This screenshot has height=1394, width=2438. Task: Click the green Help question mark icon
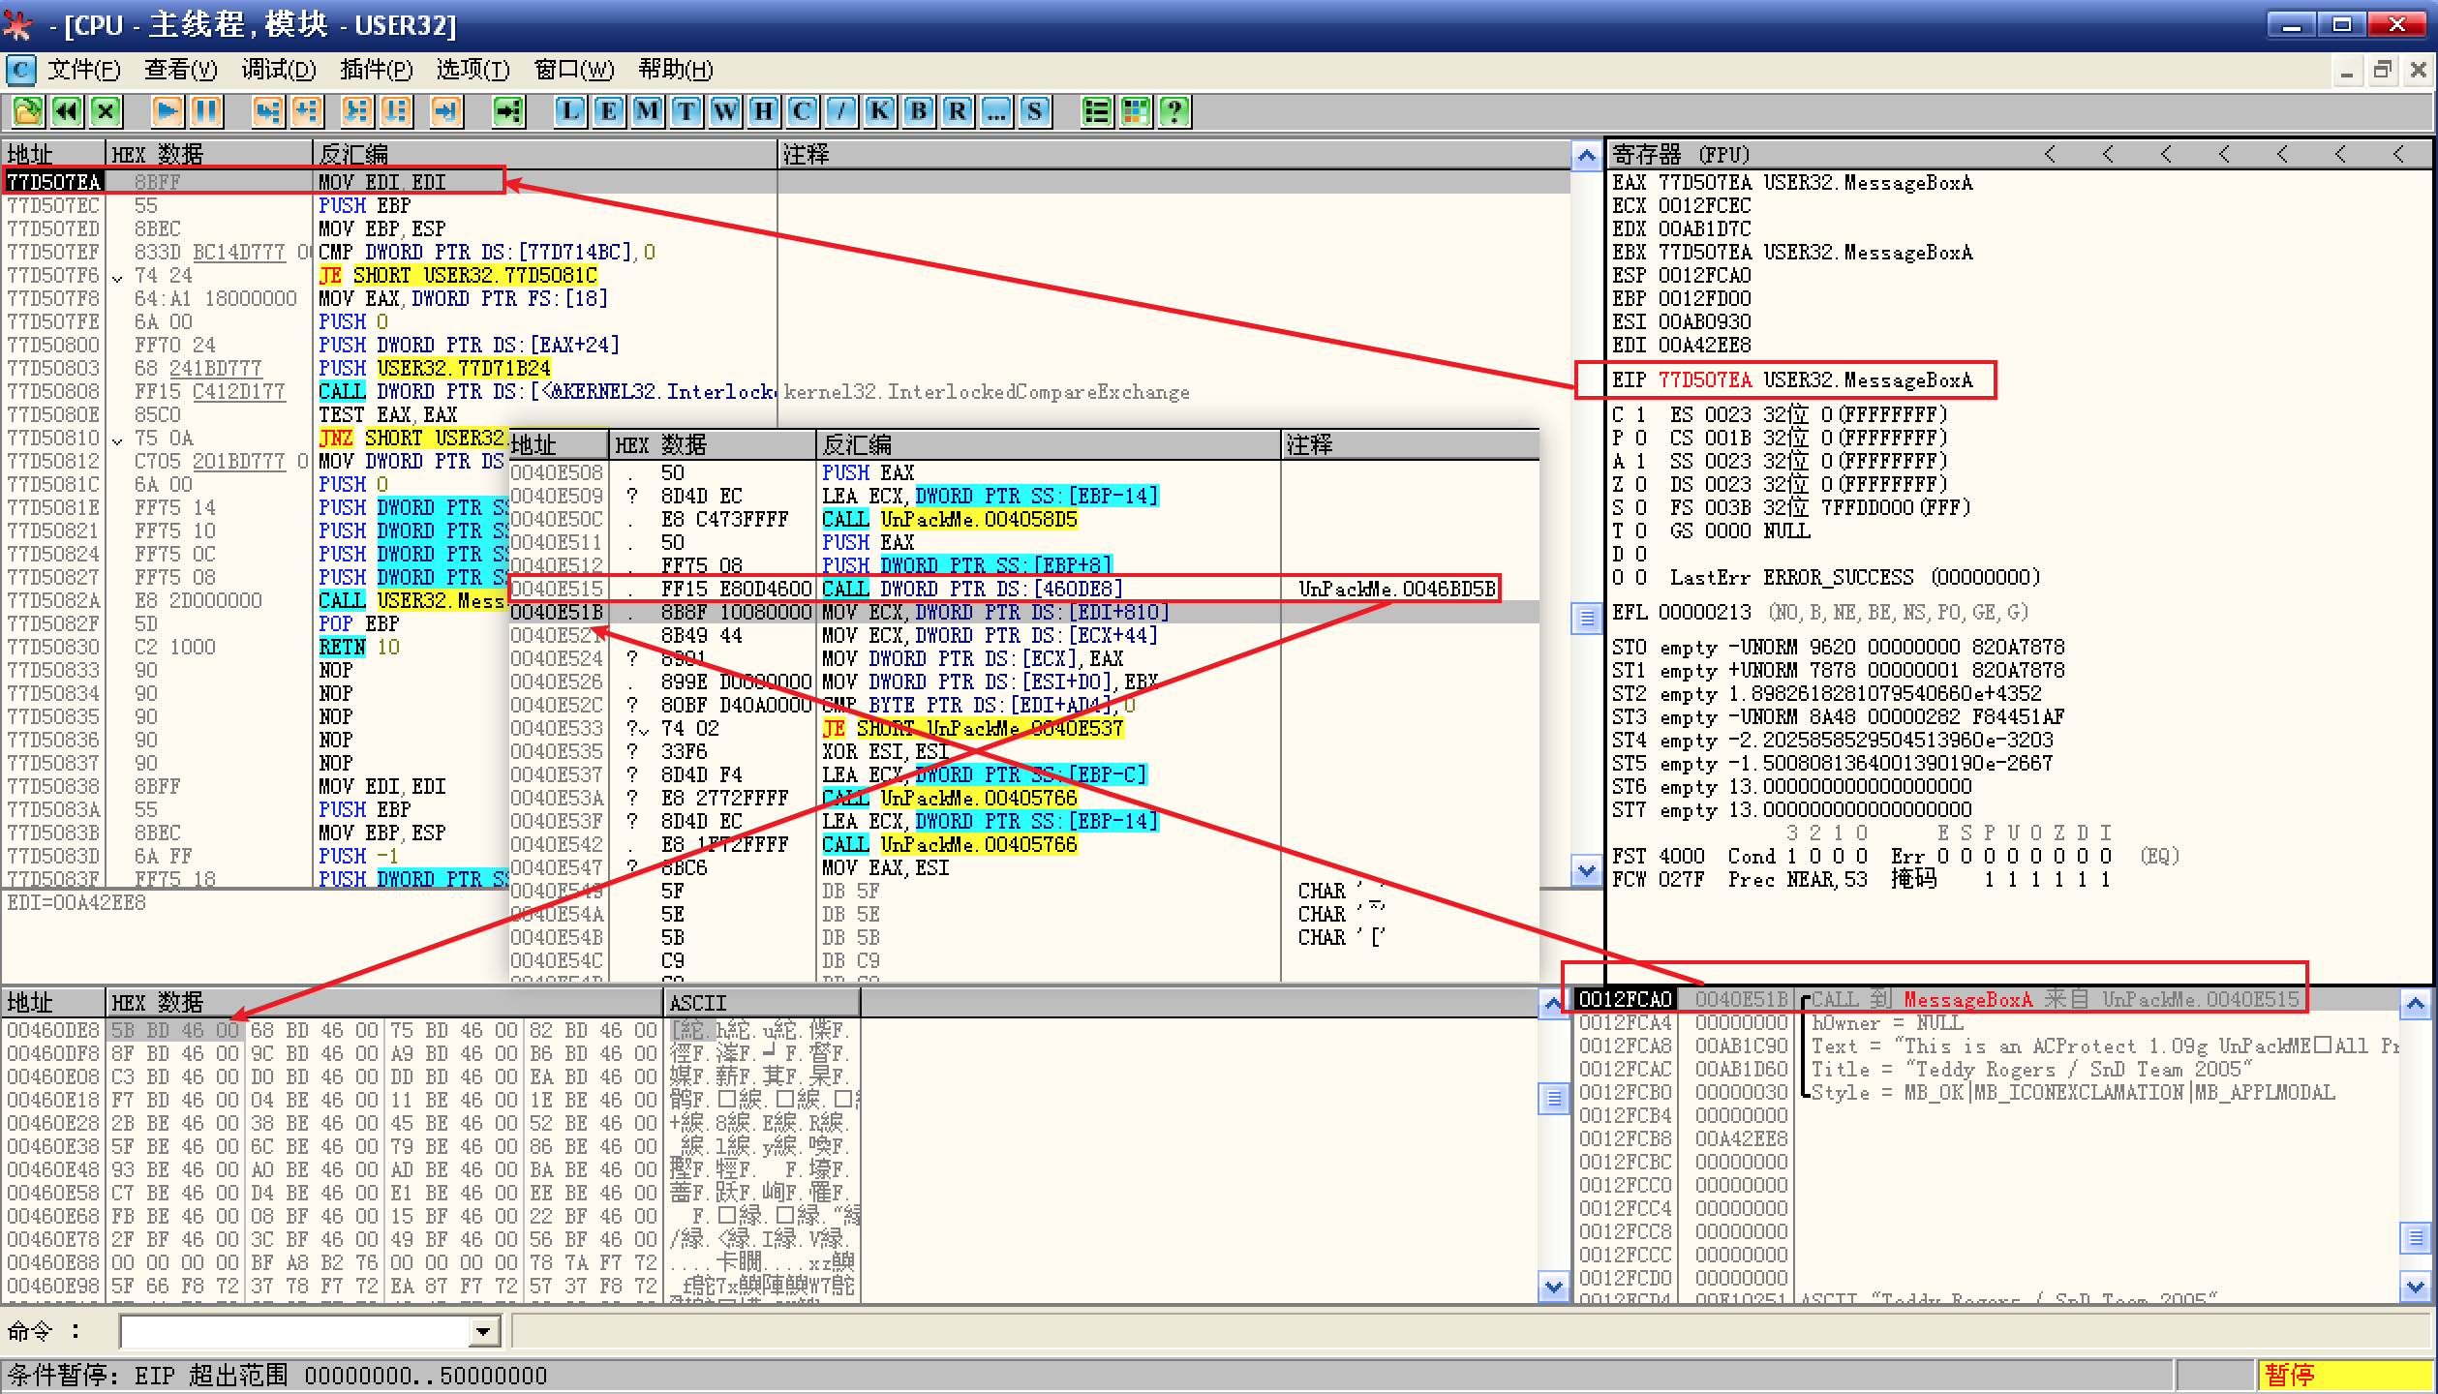click(x=1173, y=111)
